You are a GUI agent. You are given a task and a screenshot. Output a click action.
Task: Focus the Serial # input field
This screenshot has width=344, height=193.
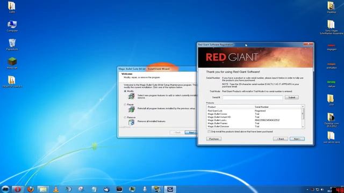253,98
